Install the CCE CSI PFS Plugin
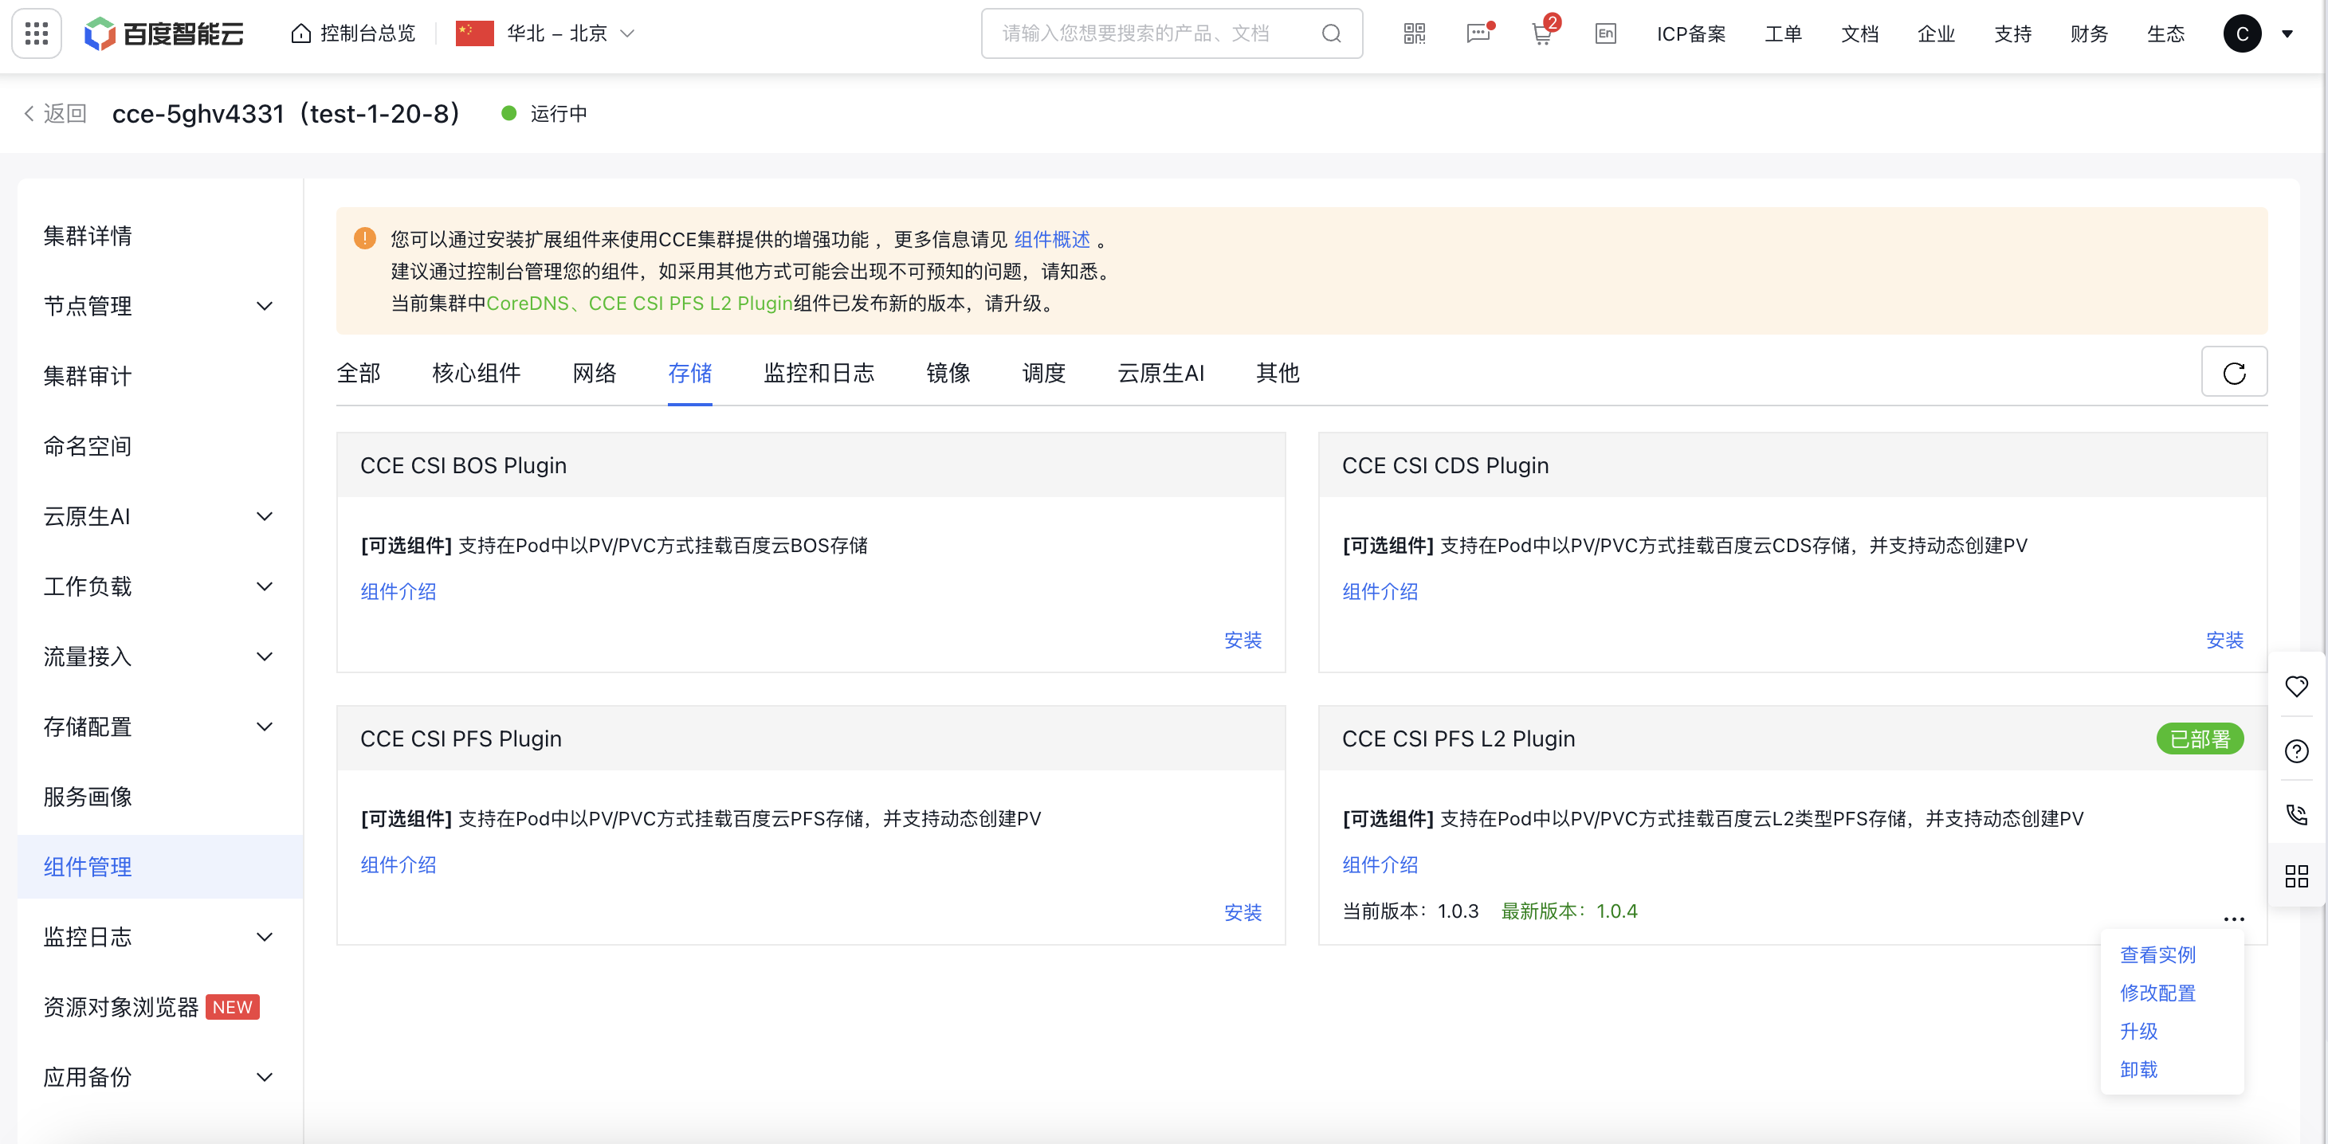The image size is (2328, 1144). 1243,913
